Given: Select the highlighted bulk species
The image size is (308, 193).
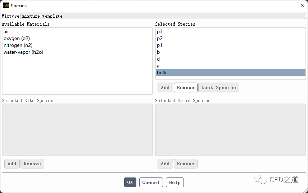Looking at the screenshot, I should [162, 73].
